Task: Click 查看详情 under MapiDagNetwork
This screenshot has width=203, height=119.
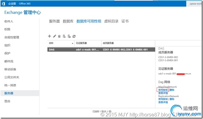Action: click(x=163, y=93)
